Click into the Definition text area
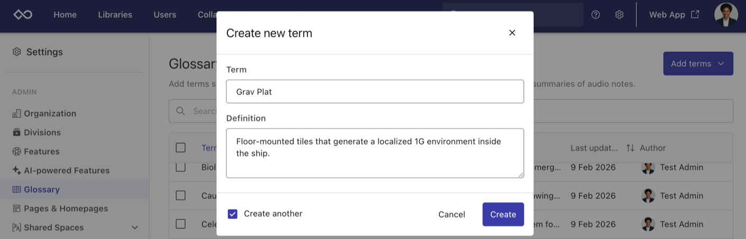 (x=375, y=153)
